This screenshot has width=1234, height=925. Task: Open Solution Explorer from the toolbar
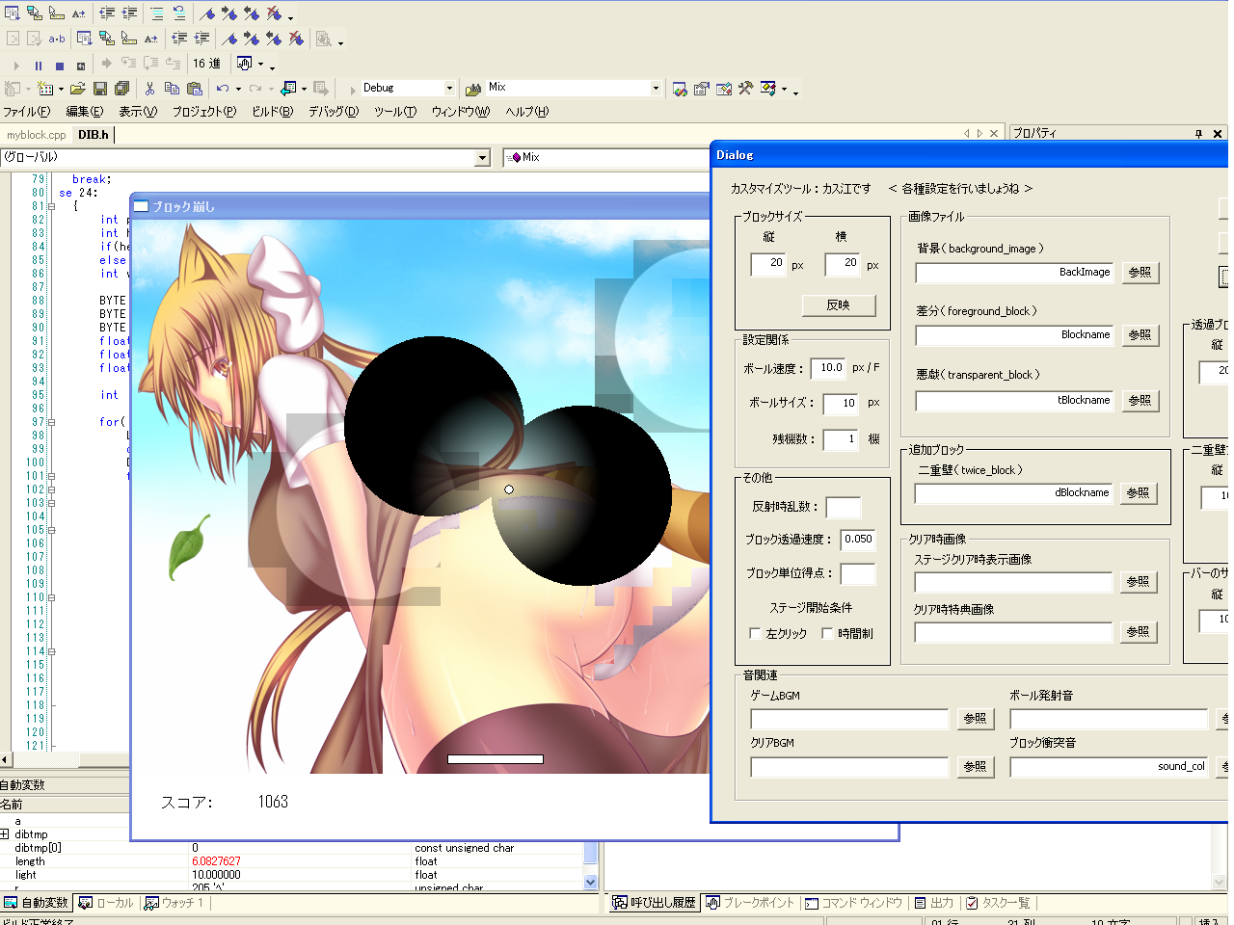click(x=680, y=89)
